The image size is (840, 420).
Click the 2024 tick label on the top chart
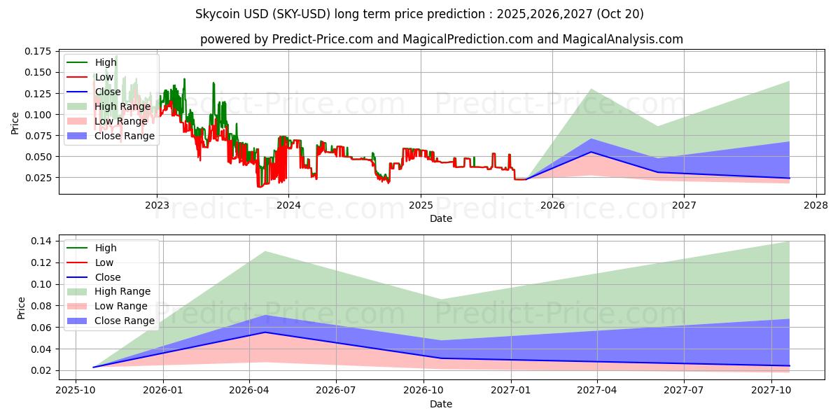pyautogui.click(x=288, y=206)
